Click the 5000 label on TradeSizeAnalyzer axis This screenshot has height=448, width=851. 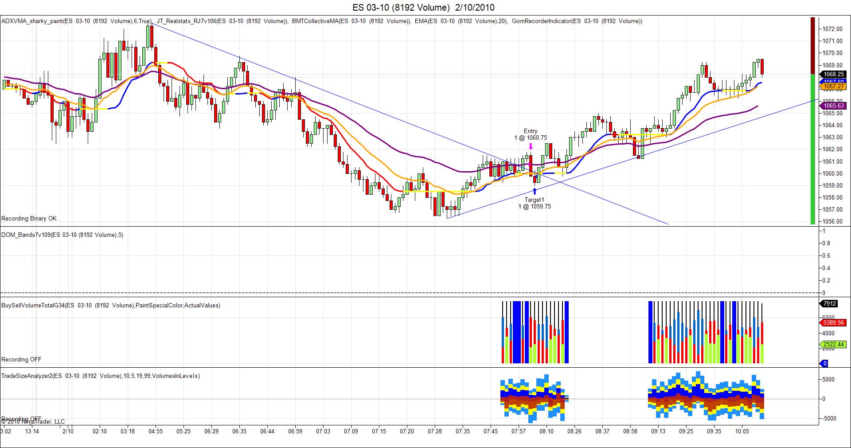829,379
